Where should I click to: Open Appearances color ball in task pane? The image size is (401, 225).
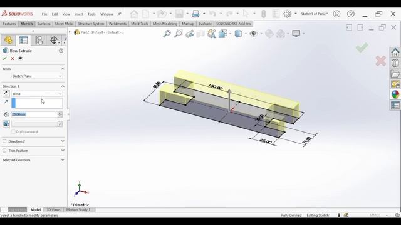395,94
